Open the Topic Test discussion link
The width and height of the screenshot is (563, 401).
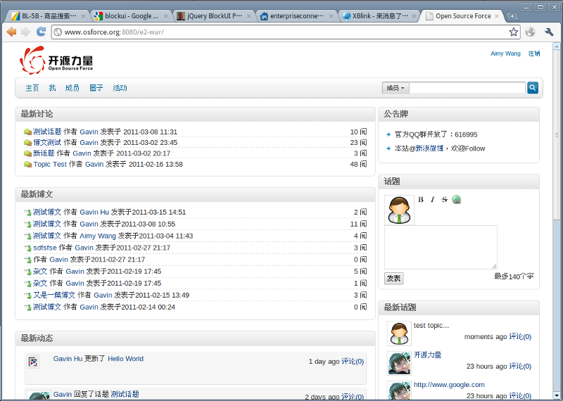[50, 165]
